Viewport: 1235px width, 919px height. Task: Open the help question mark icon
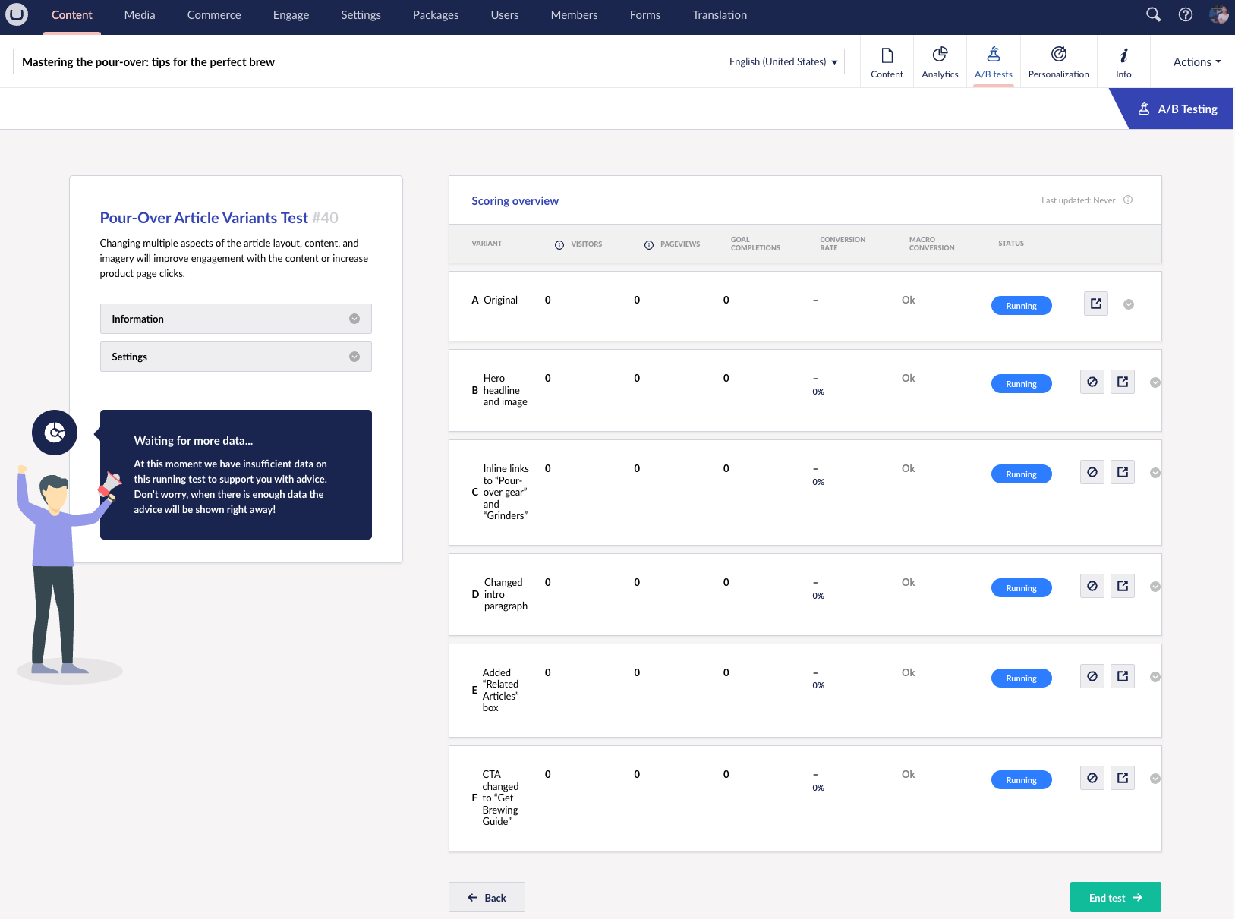click(x=1185, y=14)
